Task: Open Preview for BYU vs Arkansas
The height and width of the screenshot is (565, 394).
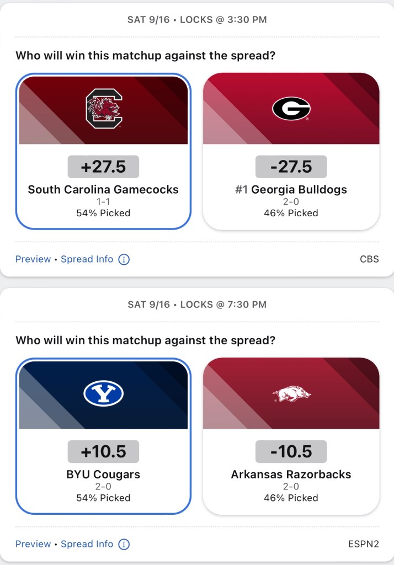Action: tap(33, 545)
